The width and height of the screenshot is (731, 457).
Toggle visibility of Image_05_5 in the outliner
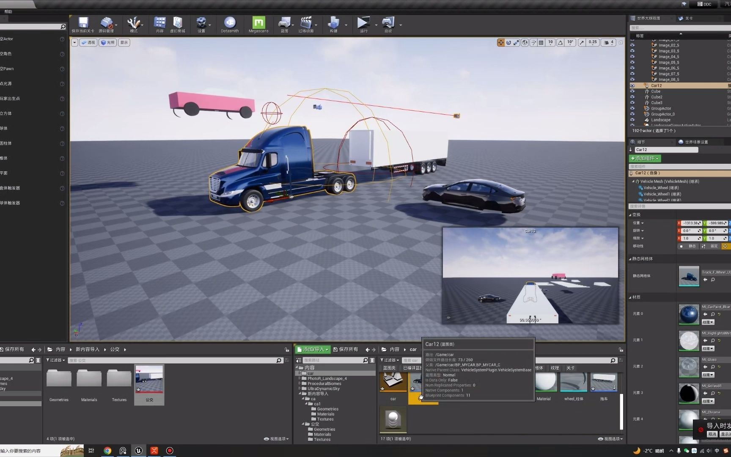tap(632, 62)
